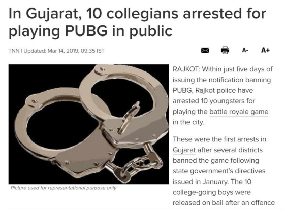Decrease text size with the A- control
Image resolution: width=286 pixels, height=215 pixels.
click(245, 50)
